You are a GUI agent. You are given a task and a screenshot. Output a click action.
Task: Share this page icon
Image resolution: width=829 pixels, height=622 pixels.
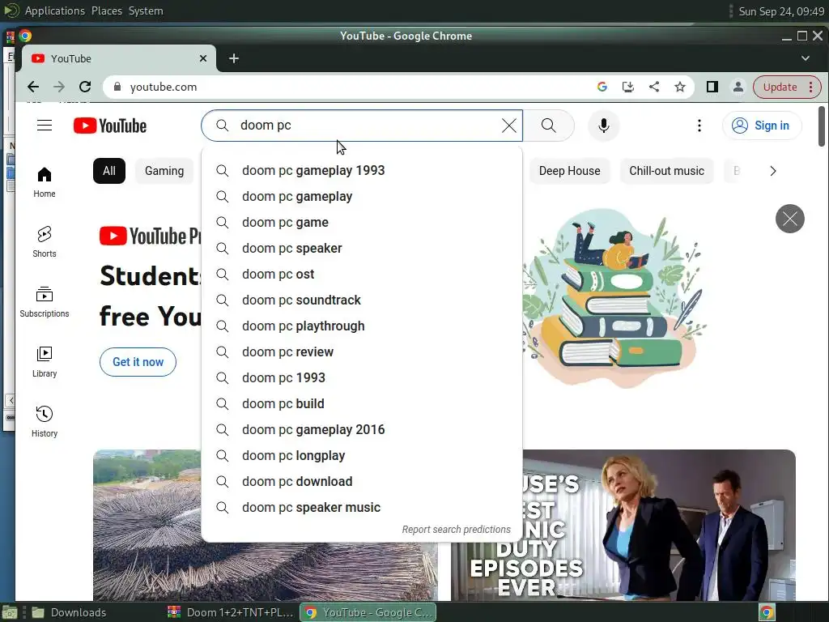tap(654, 87)
